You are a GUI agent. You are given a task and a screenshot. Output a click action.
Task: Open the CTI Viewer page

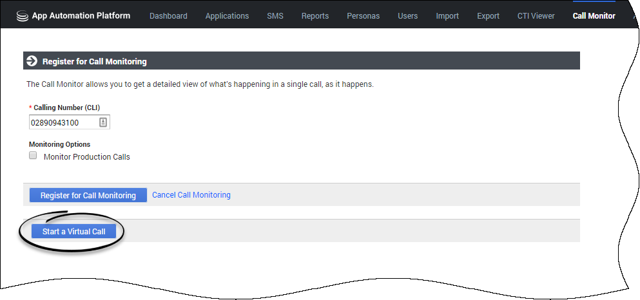[x=536, y=16]
